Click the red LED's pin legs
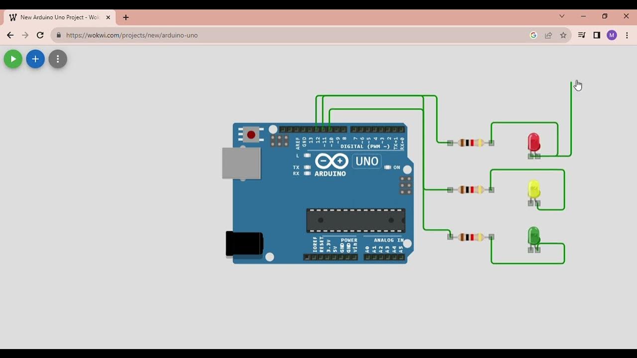The image size is (637, 358). coord(534,156)
